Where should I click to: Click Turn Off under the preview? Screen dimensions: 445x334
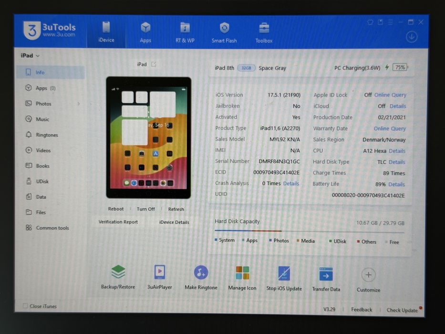pyautogui.click(x=146, y=209)
